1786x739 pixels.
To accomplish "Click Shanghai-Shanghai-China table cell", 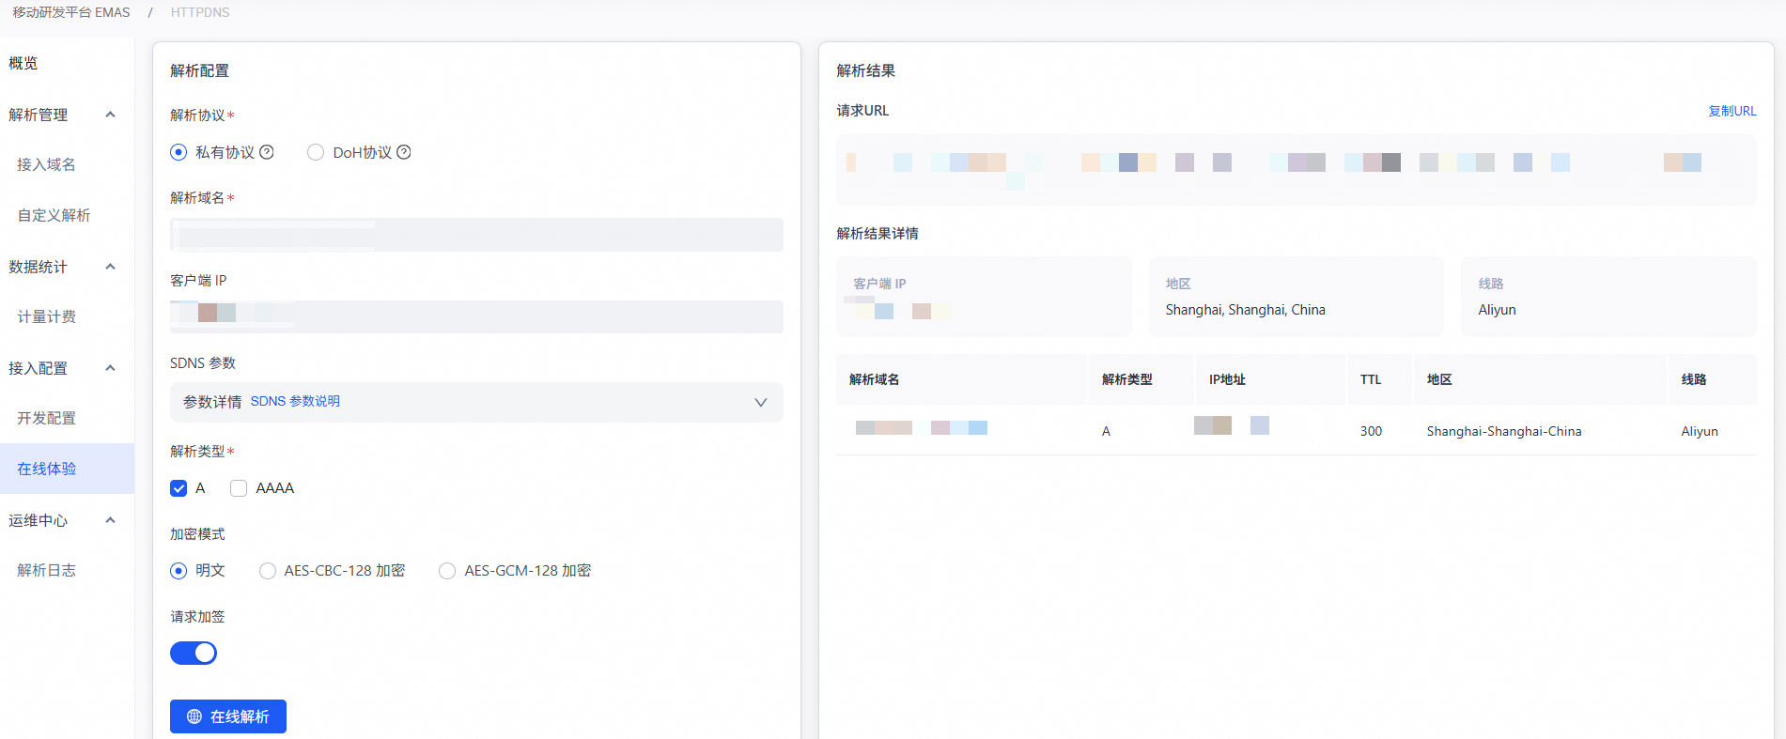I will [x=1504, y=431].
